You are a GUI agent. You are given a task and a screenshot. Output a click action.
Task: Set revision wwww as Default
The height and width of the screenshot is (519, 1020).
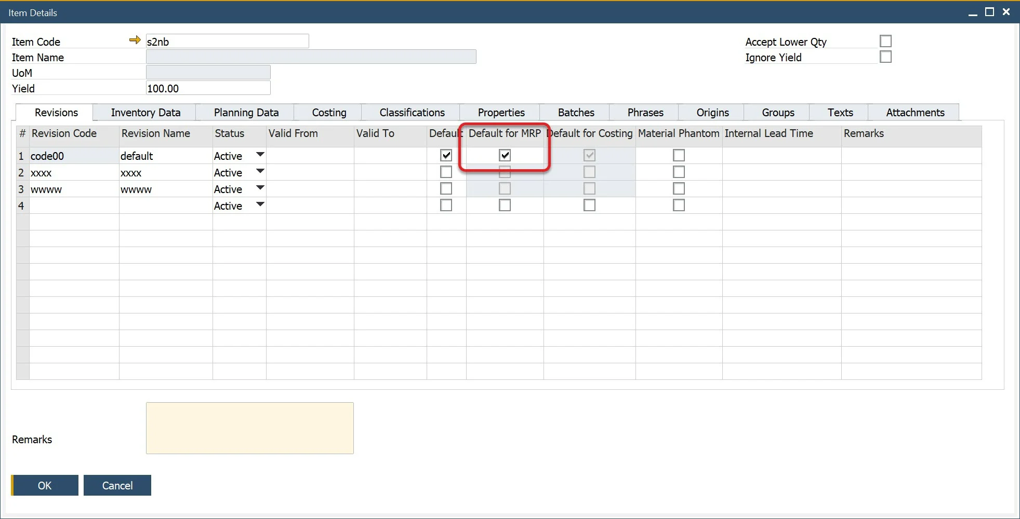tap(446, 188)
